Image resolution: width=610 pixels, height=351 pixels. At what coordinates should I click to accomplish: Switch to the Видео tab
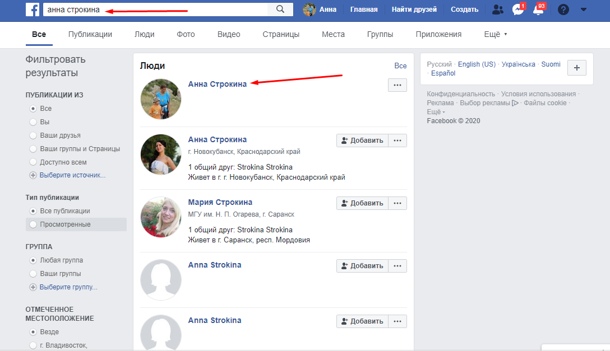coord(229,34)
